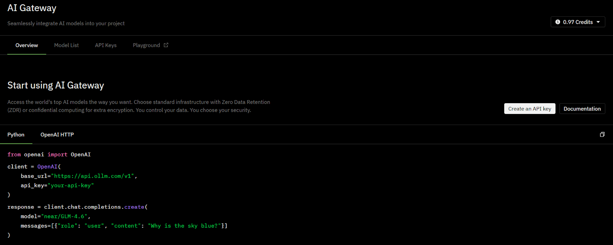Open the Documentation button
The width and height of the screenshot is (613, 245).
[x=582, y=109]
